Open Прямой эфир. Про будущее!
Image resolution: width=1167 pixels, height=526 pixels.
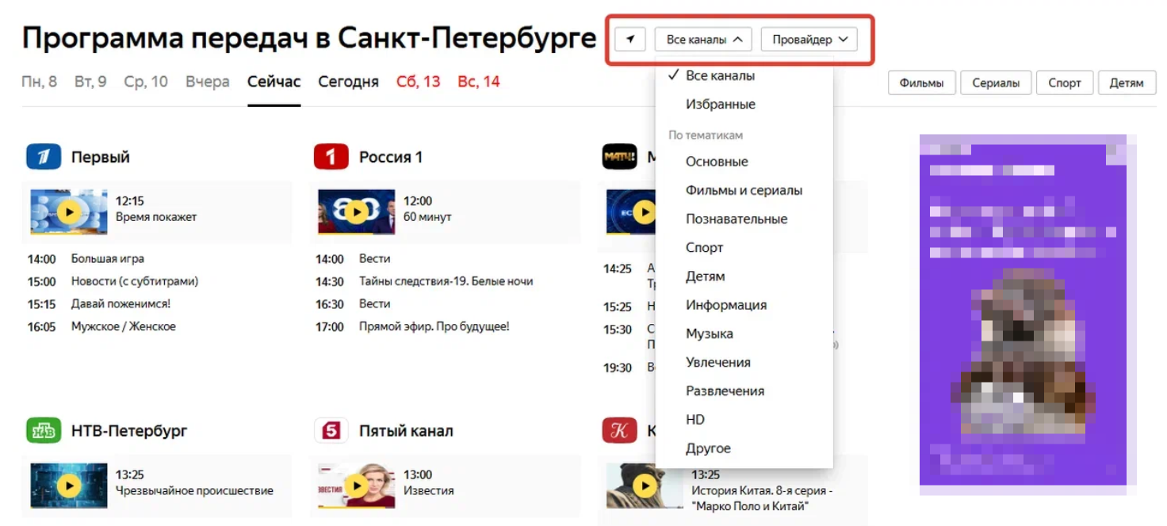click(434, 326)
